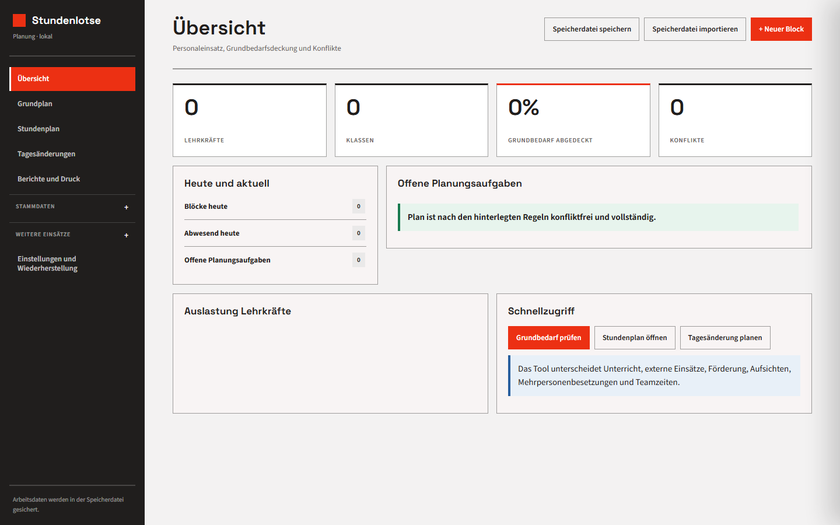This screenshot has width=840, height=525.
Task: Open Stundenplan from the sidebar
Action: pyautogui.click(x=72, y=129)
